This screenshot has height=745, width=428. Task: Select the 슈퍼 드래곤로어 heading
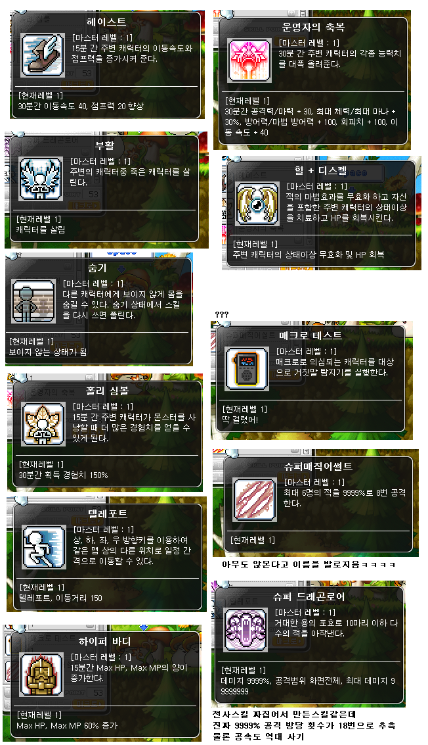point(309,596)
